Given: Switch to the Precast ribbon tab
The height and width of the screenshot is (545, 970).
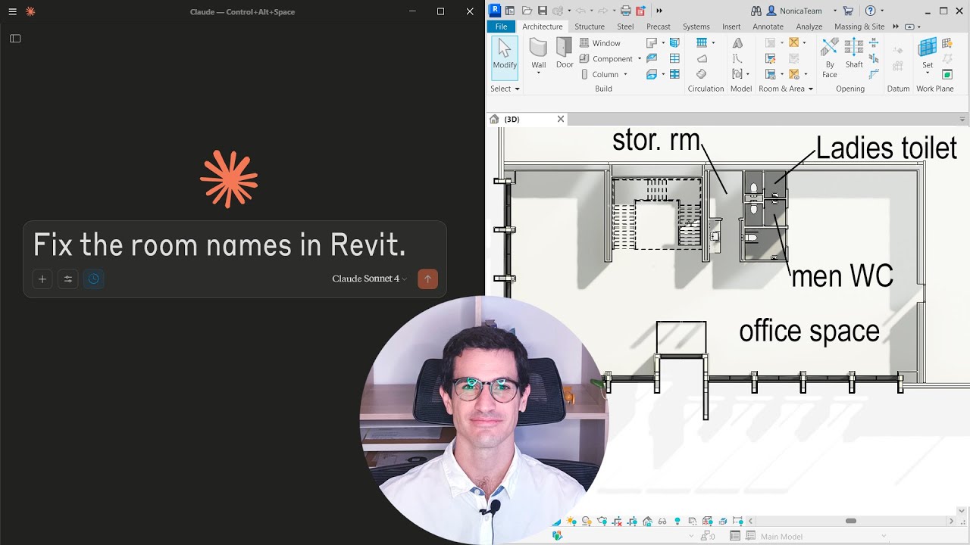Looking at the screenshot, I should [x=659, y=26].
